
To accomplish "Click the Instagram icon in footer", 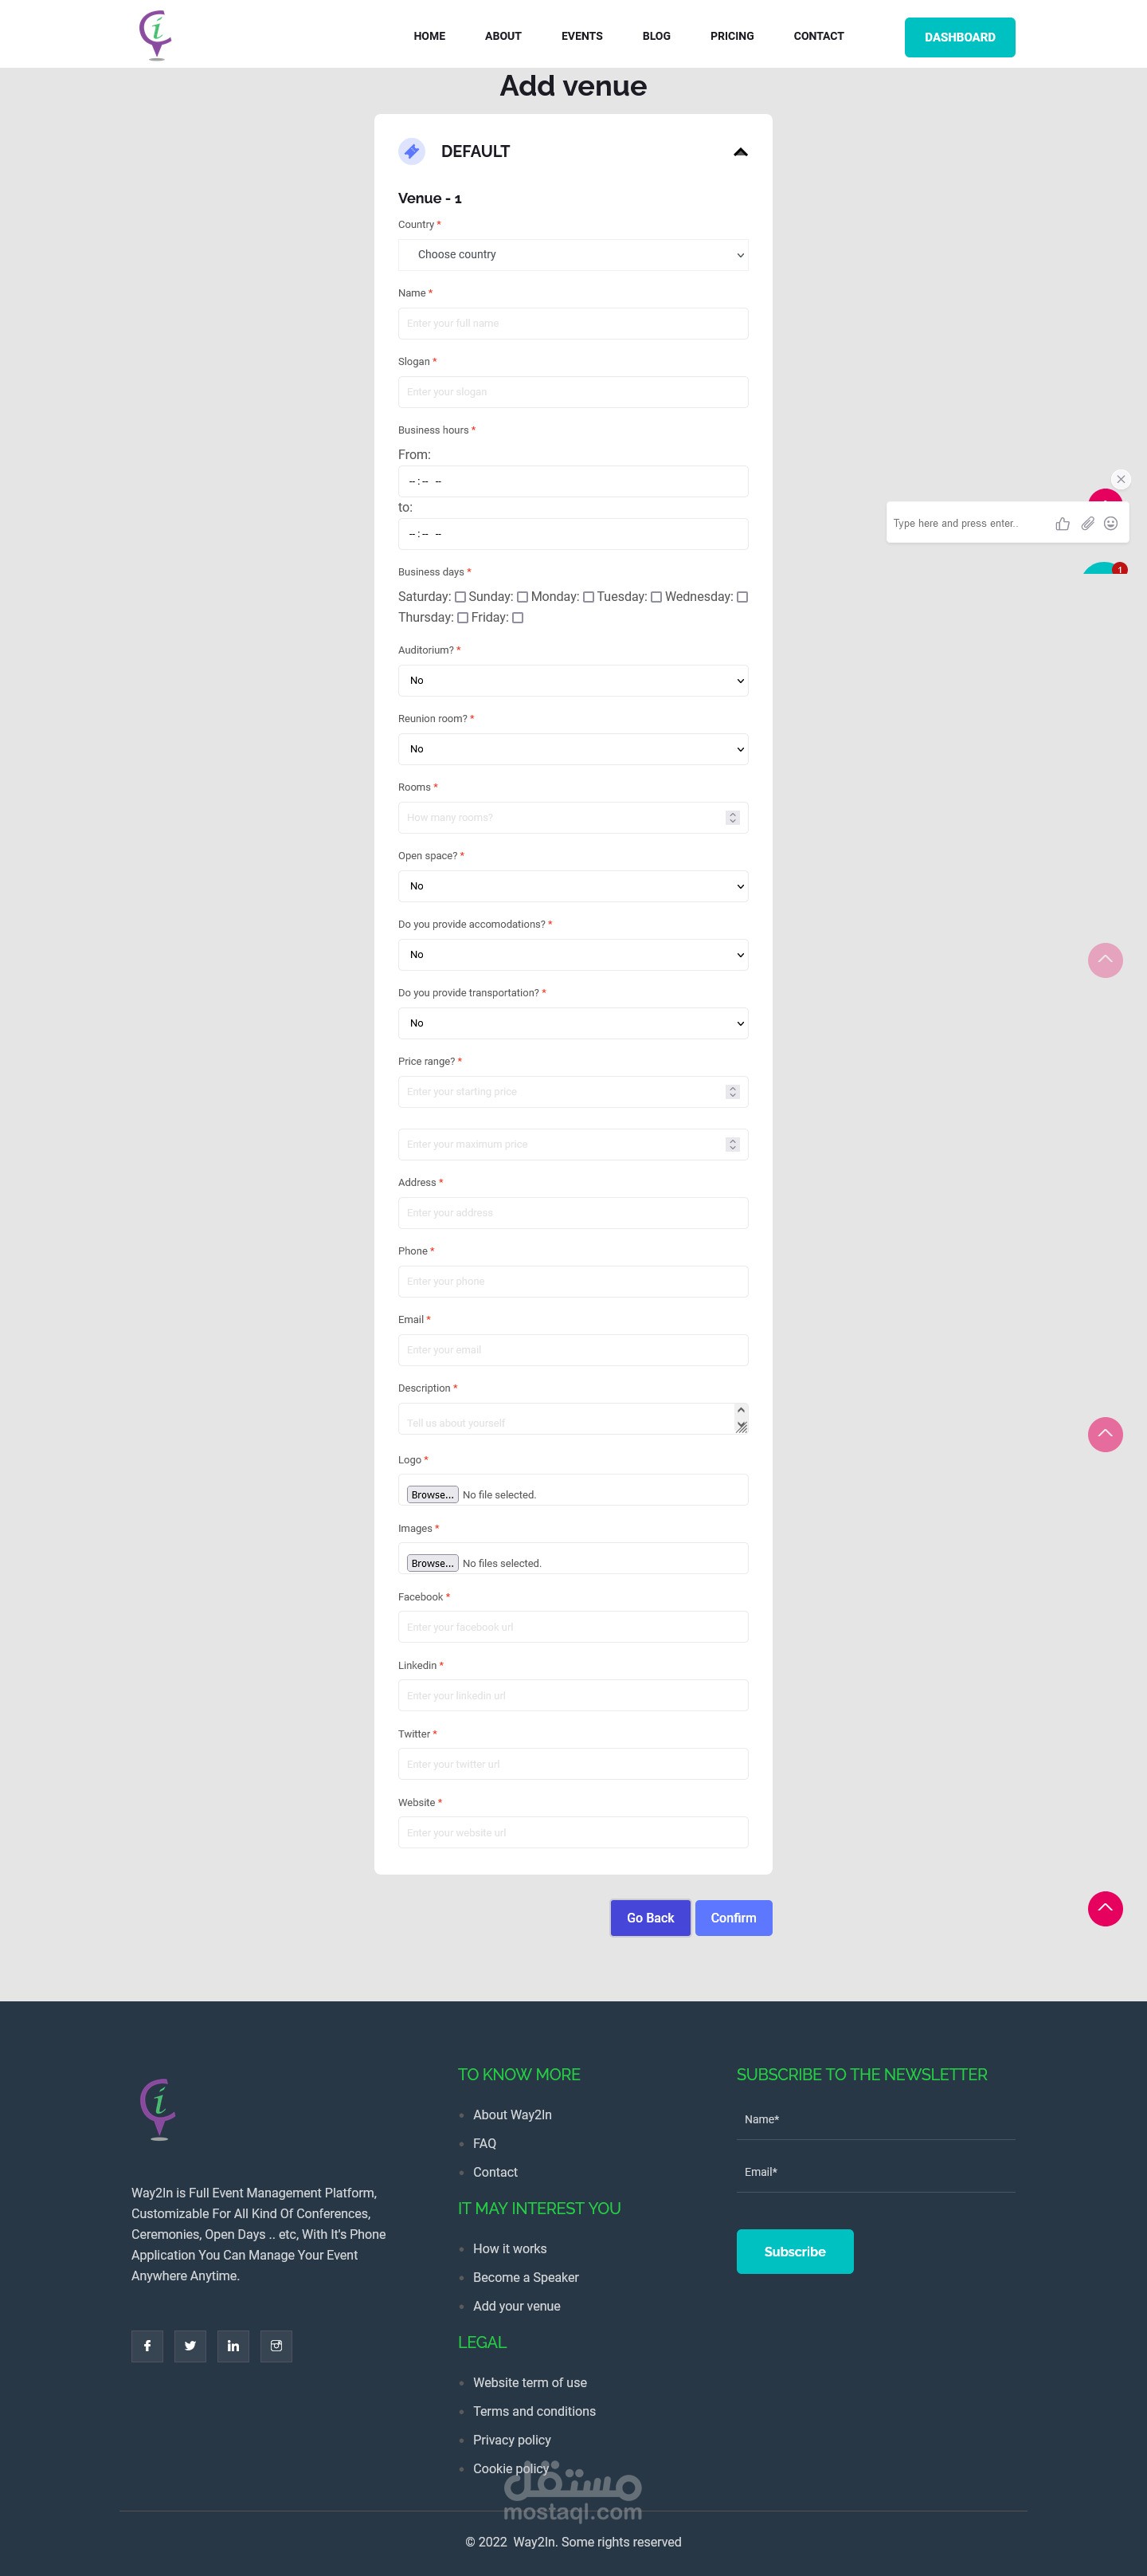I will (x=276, y=2346).
